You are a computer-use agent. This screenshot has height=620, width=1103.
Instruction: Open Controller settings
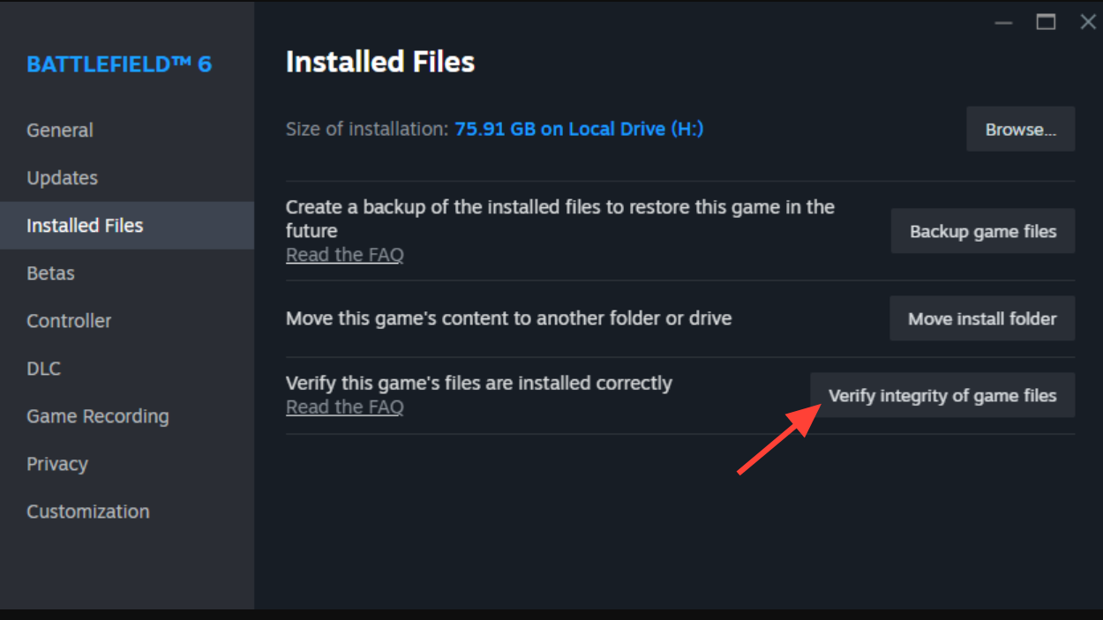(x=70, y=321)
